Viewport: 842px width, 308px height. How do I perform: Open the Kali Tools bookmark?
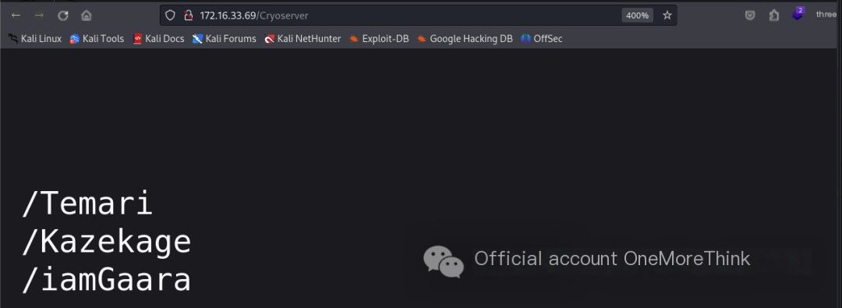[x=97, y=39]
